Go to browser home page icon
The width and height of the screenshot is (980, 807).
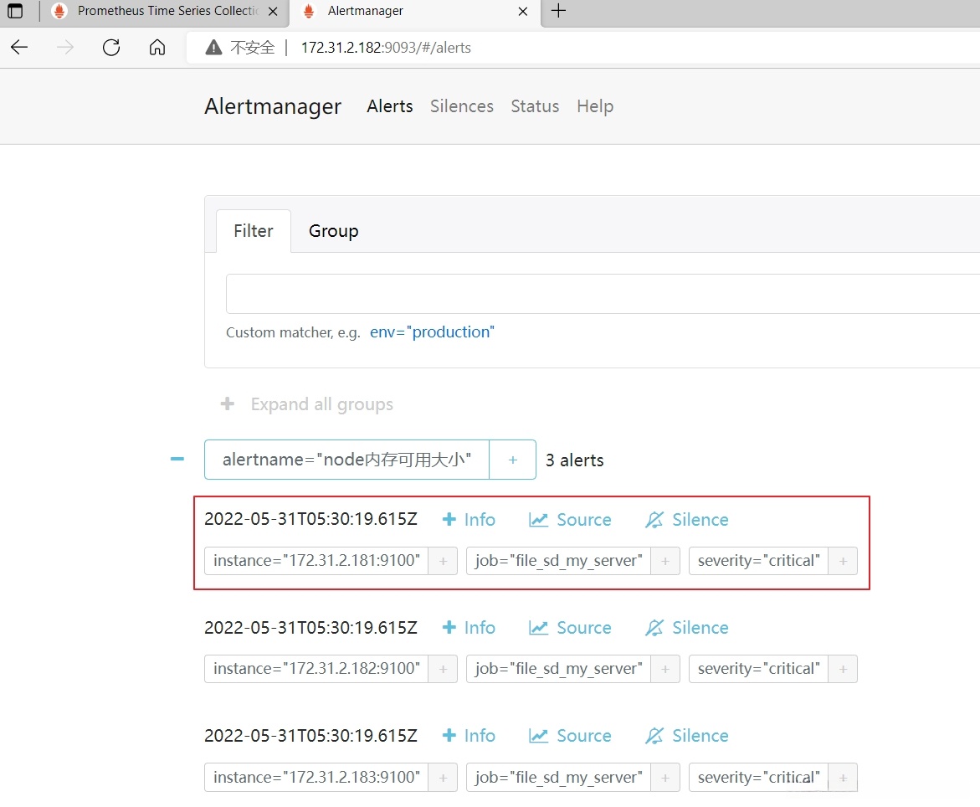(x=157, y=48)
